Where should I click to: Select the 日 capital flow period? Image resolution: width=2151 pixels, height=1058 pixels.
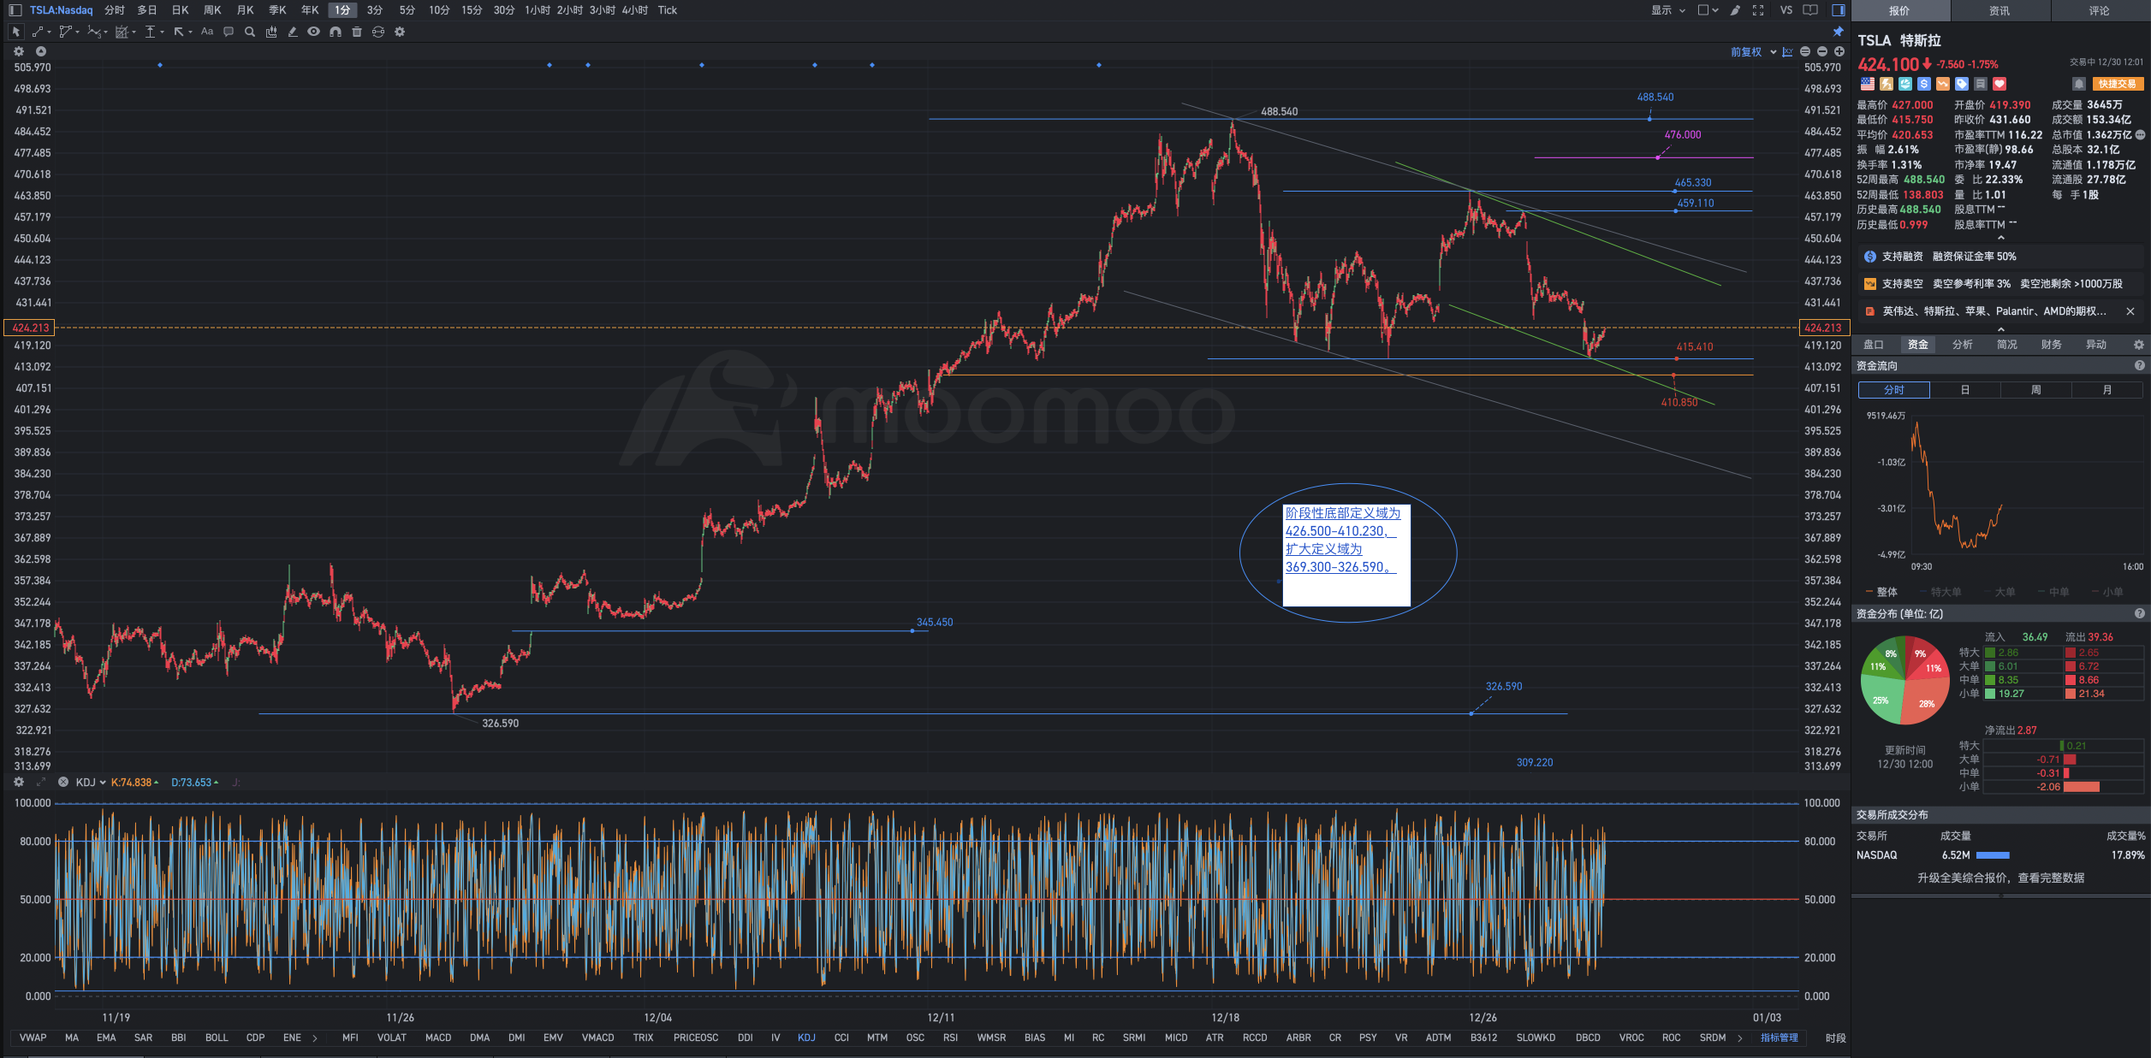point(1965,390)
